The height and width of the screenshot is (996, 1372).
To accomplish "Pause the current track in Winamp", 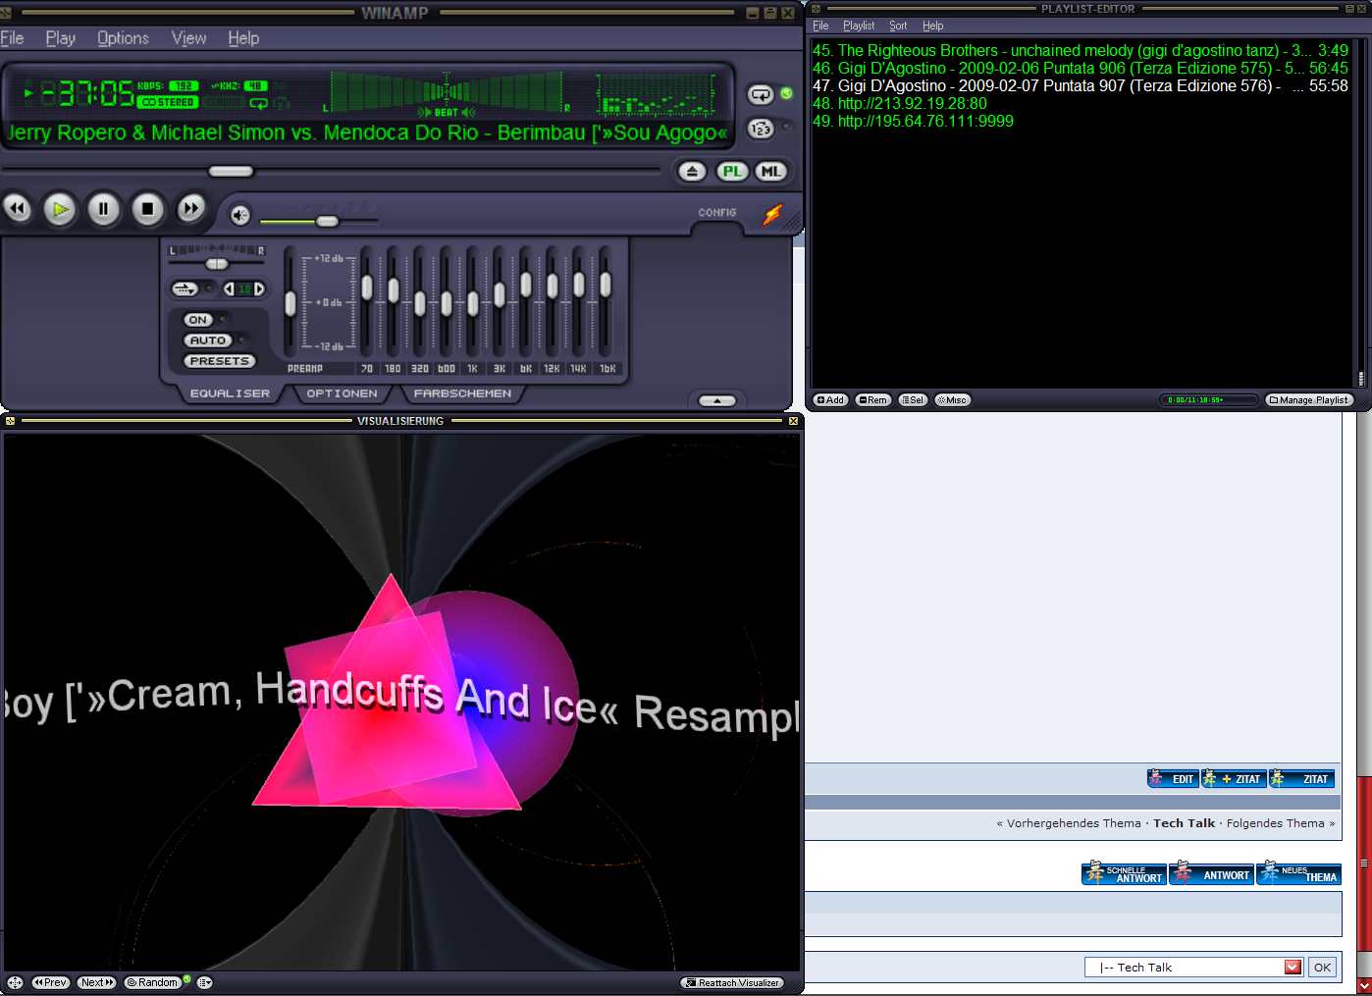I will pyautogui.click(x=103, y=209).
